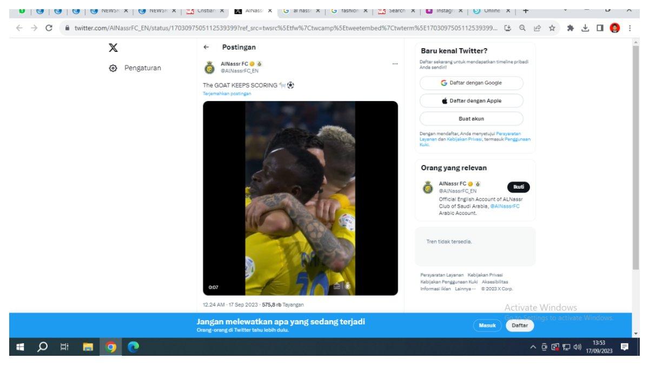Open Pengaturan settings gear in sidebar

point(113,68)
